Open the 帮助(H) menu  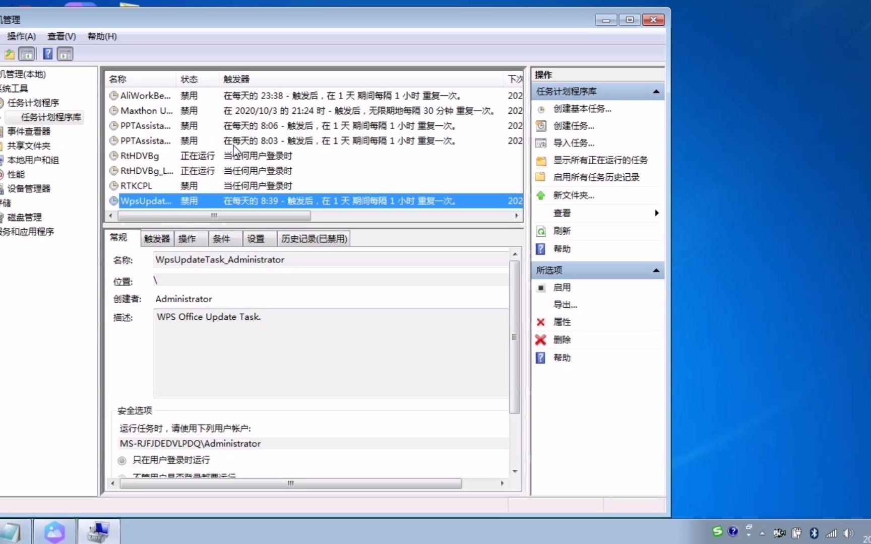click(x=102, y=36)
